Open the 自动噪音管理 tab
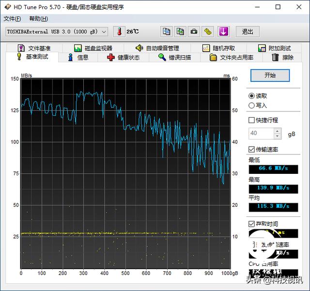Screen dimensions: 310x291 pos(157,48)
